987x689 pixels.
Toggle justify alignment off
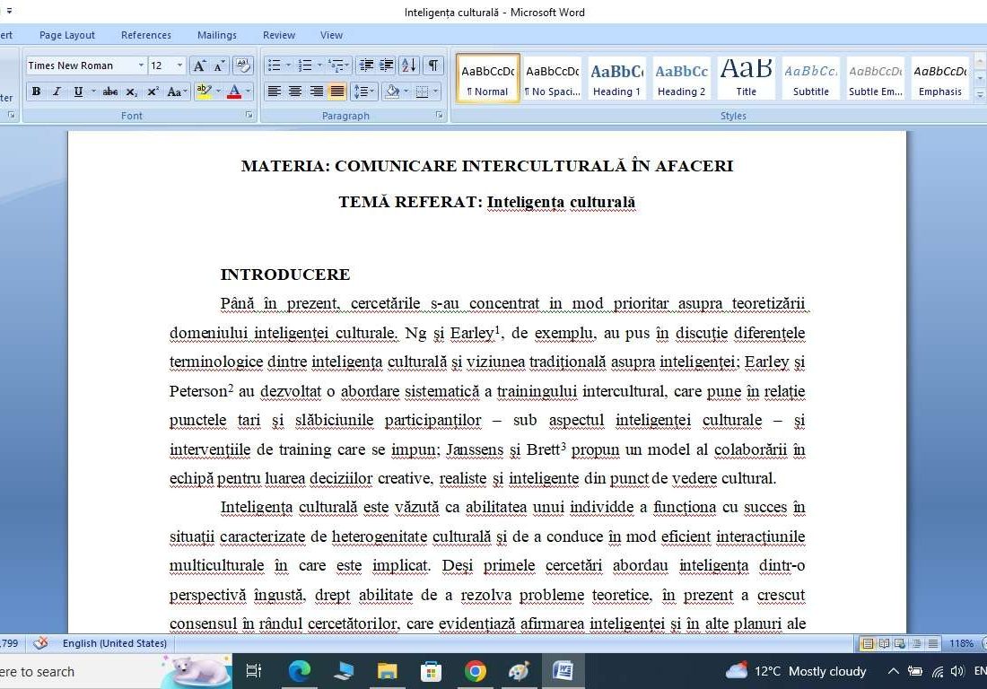[338, 91]
